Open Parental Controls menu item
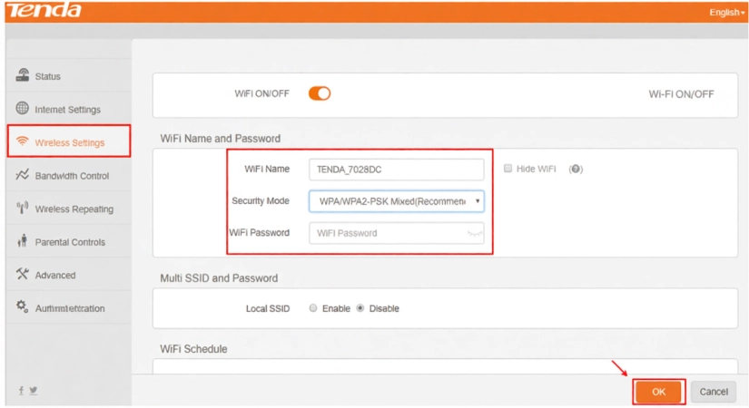This screenshot has height=408, width=749. [x=70, y=242]
